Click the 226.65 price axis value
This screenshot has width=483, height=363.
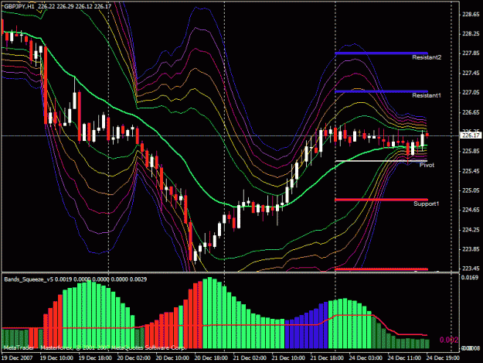click(471, 112)
